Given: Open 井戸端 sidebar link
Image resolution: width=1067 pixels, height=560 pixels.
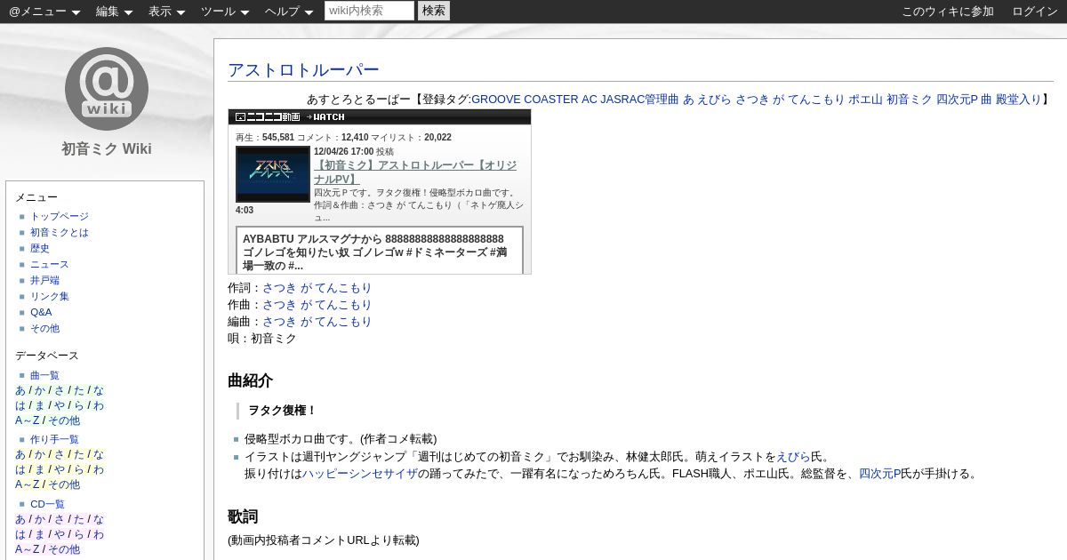Looking at the screenshot, I should pos(44,280).
